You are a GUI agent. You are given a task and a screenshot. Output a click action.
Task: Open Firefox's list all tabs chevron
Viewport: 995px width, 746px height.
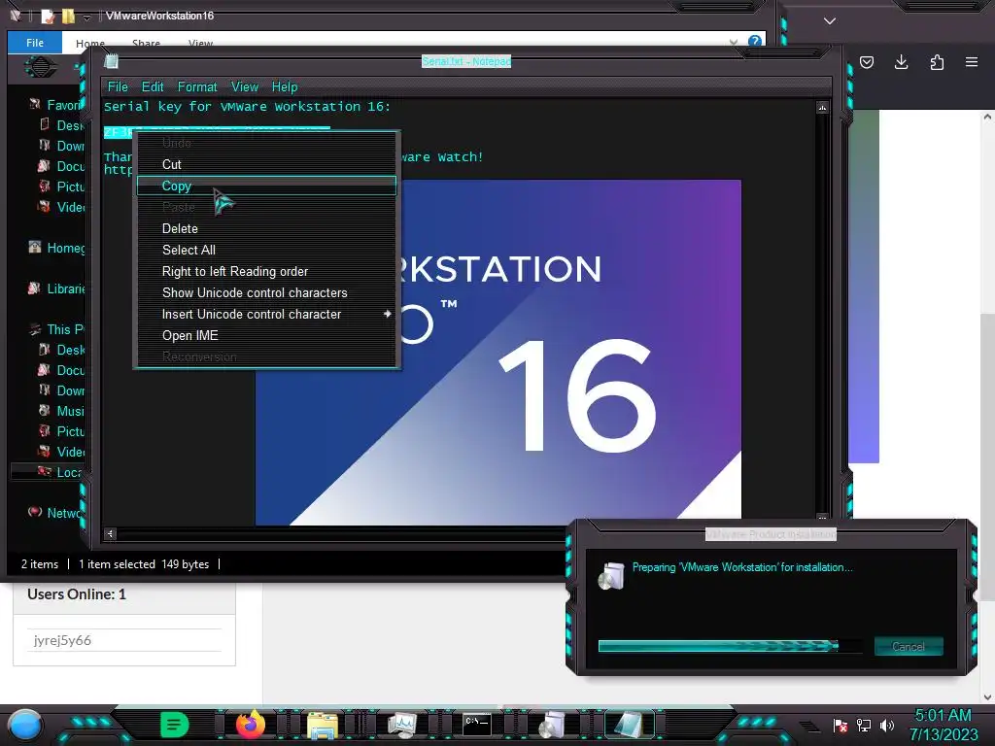pyautogui.click(x=830, y=21)
